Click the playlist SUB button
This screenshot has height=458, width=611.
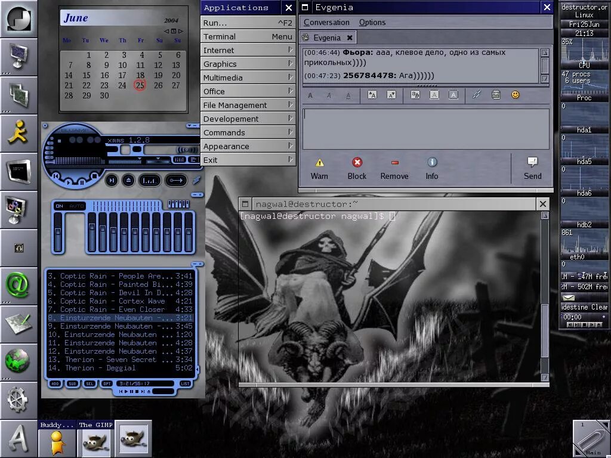coord(72,383)
